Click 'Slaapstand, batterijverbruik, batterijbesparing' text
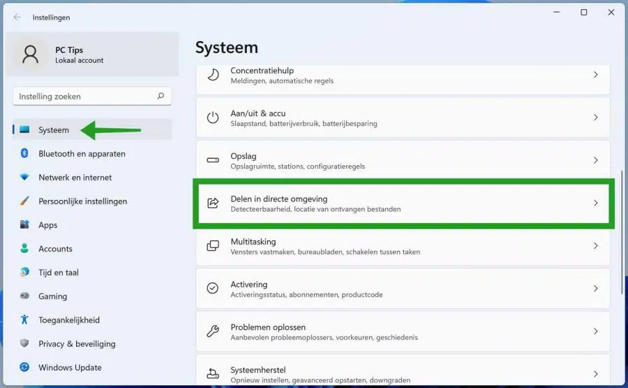628x388 pixels. coord(304,123)
